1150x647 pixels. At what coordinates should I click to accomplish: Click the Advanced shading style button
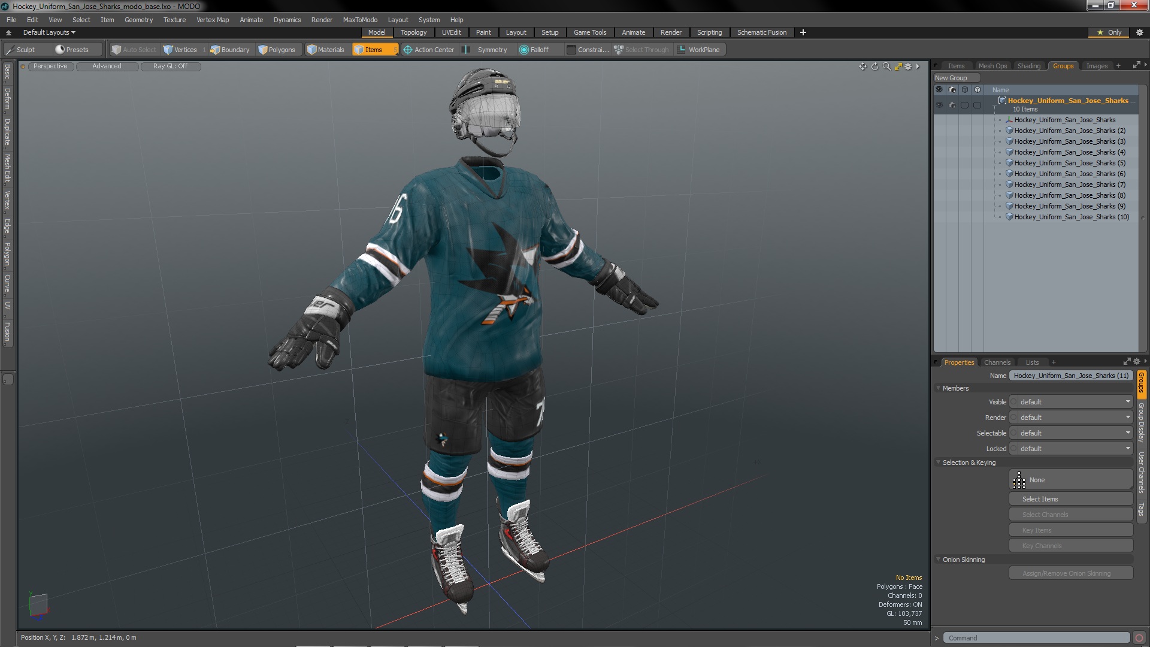(107, 66)
